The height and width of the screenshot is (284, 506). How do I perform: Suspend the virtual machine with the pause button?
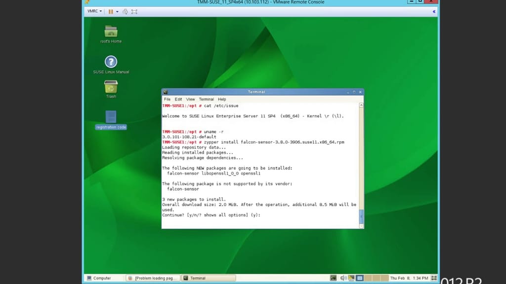click(x=111, y=11)
